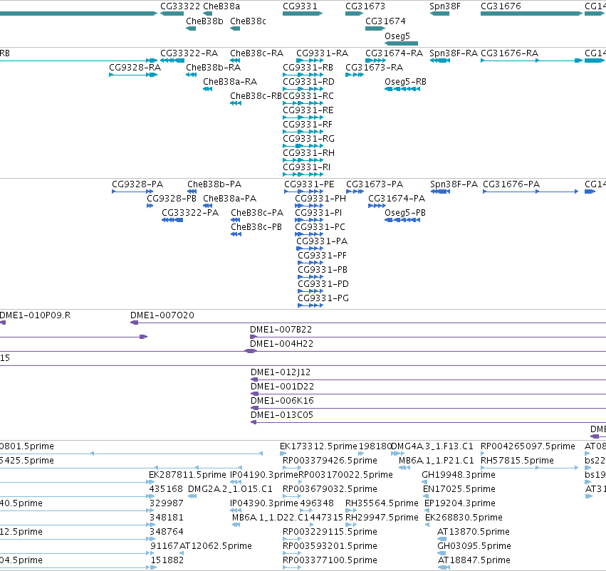
Task: Select BAC DME1-007O20
Action: pos(162,315)
